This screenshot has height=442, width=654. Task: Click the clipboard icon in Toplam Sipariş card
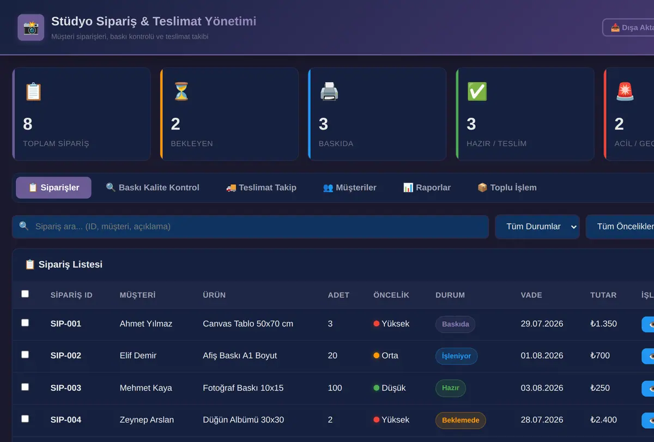(33, 91)
